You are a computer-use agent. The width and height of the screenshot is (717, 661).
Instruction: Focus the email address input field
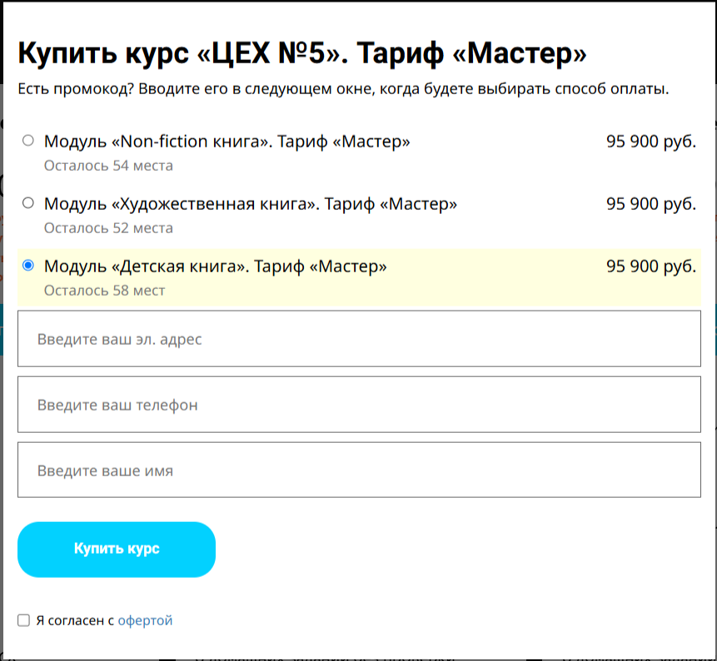pos(359,339)
